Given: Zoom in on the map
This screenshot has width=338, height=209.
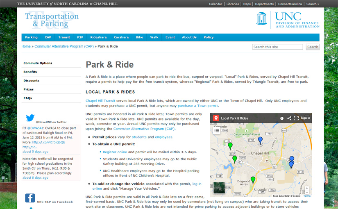Looking at the screenshot, I should tap(307, 188).
